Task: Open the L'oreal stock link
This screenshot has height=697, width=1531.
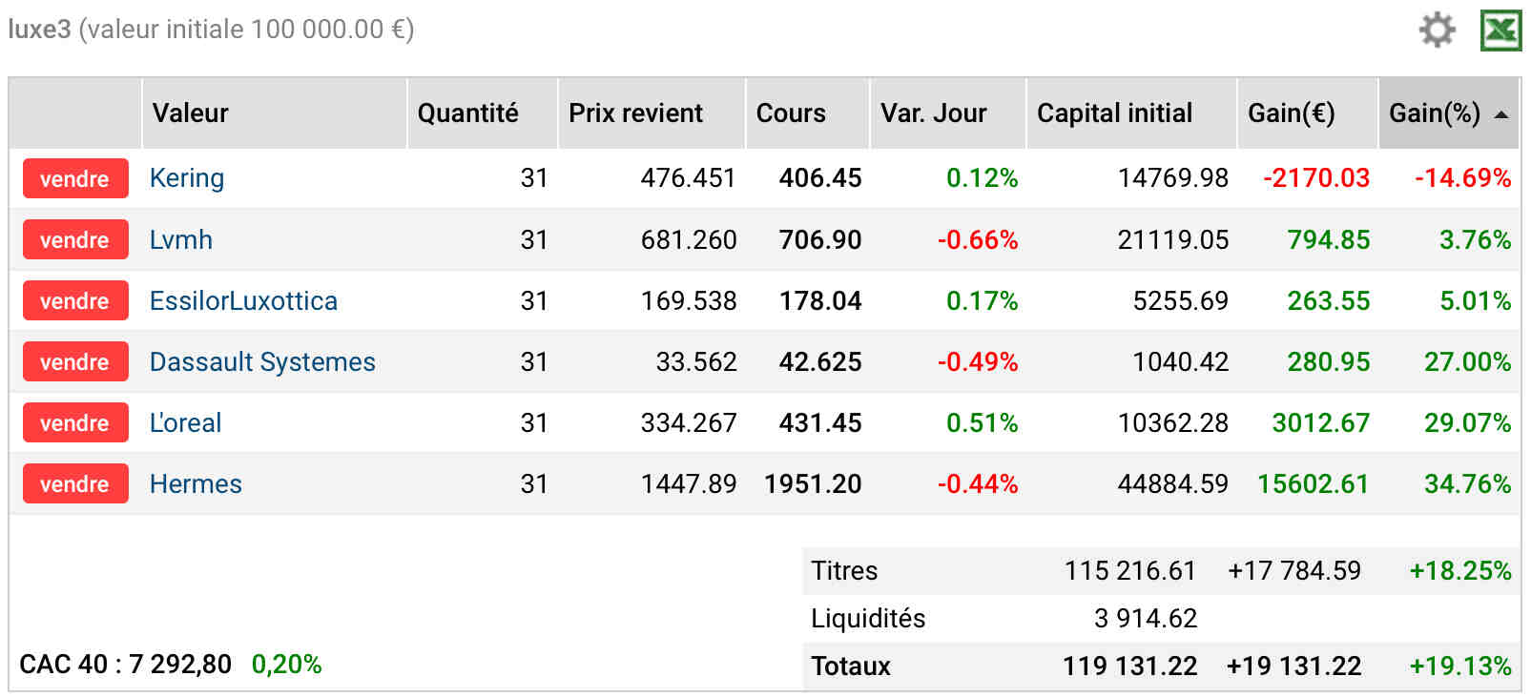Action: click(x=185, y=422)
